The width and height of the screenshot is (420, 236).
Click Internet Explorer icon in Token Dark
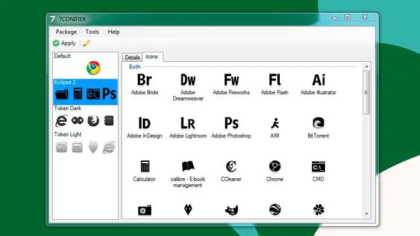61,121
